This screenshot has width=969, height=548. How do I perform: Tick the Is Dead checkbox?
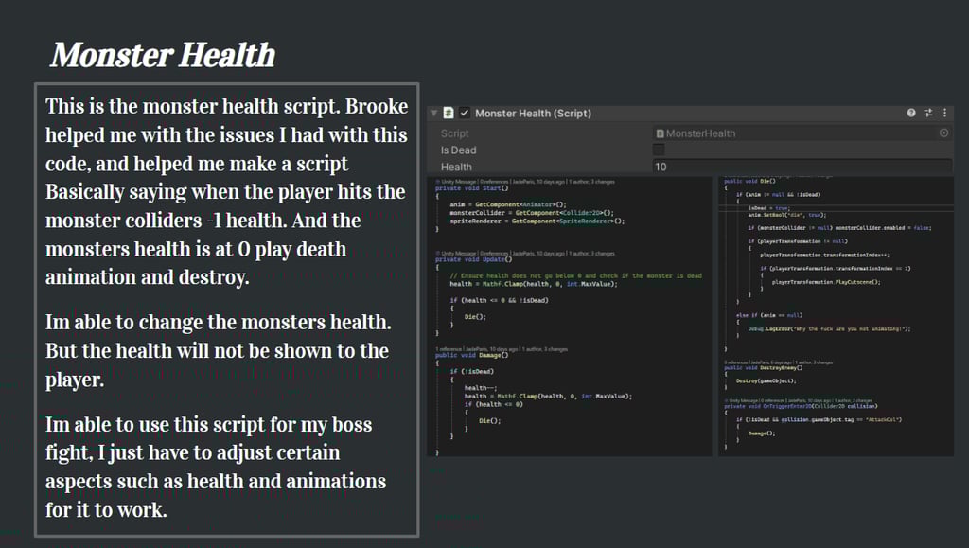point(659,150)
